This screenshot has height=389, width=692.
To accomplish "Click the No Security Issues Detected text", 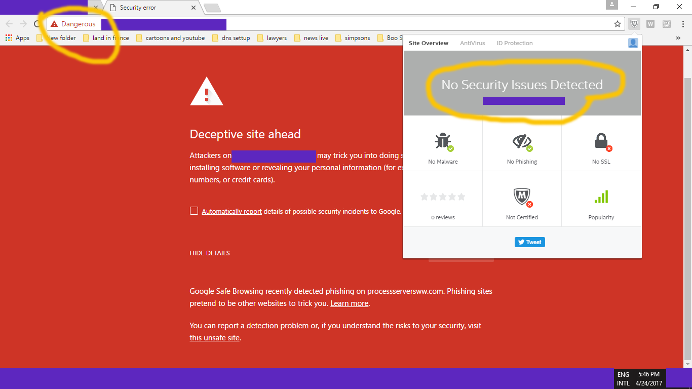I will (x=522, y=85).
